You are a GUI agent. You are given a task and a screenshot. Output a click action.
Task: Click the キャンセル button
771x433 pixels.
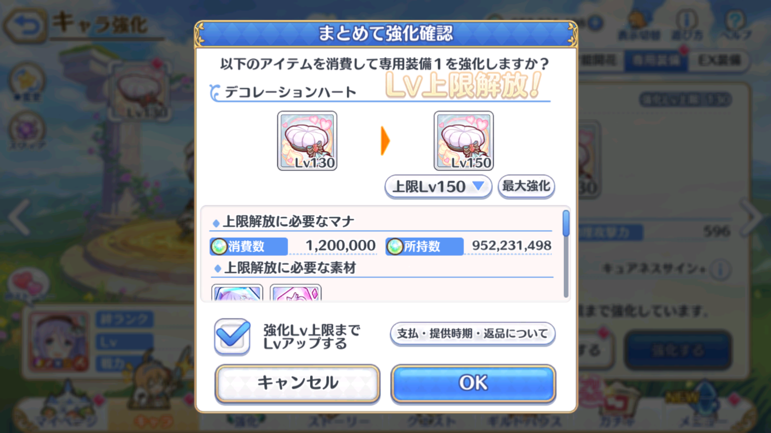[298, 383]
